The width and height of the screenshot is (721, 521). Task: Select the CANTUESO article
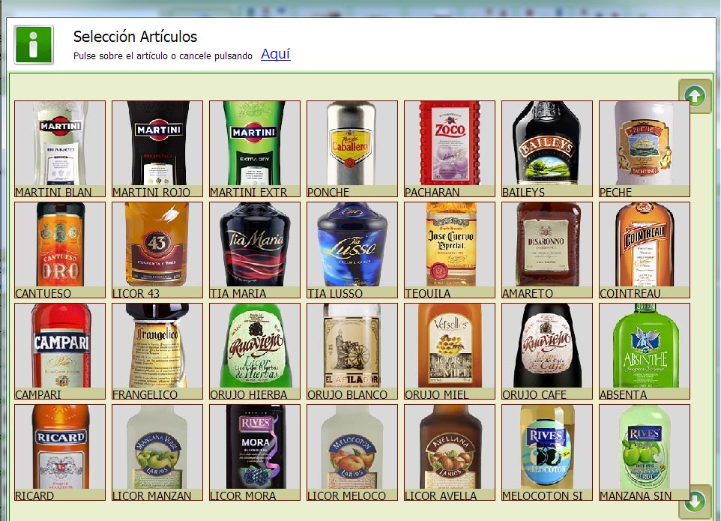60,250
